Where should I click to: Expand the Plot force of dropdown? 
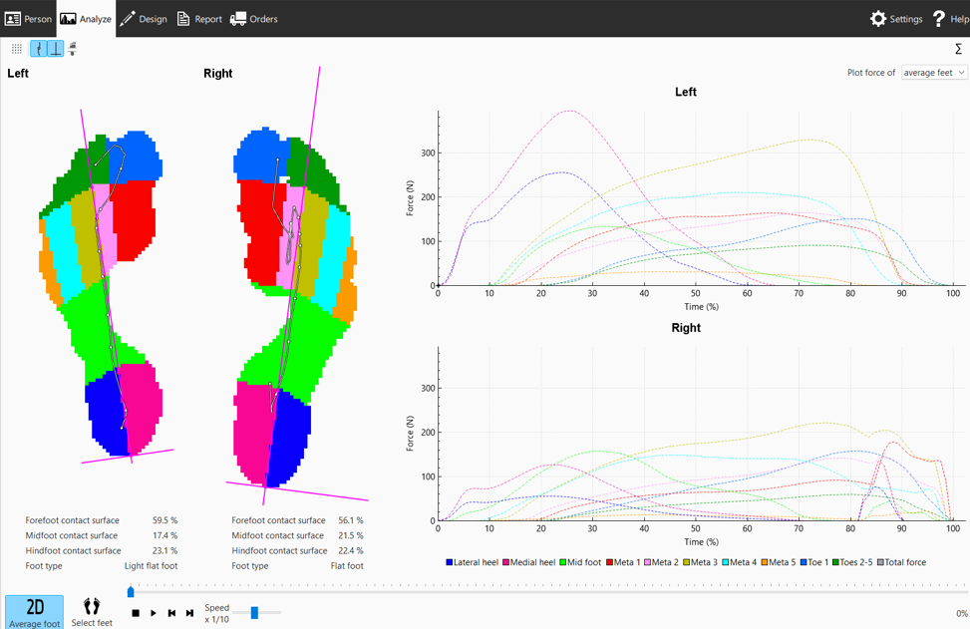934,73
